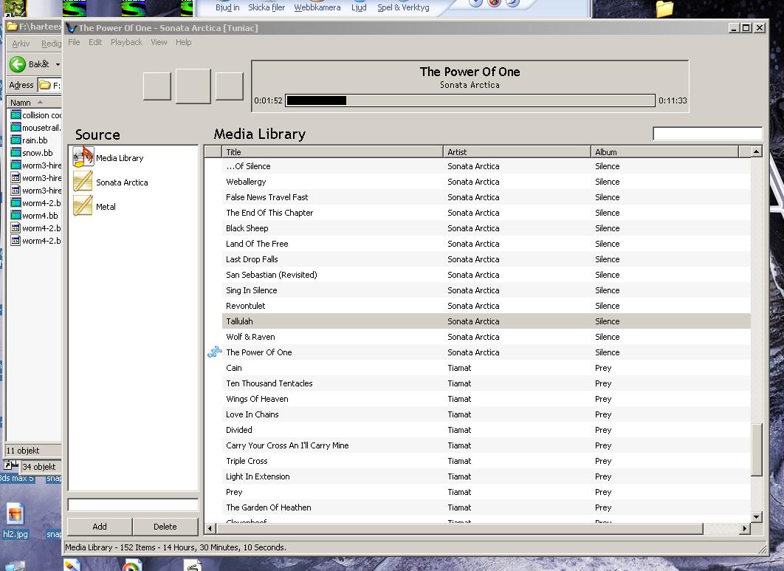Image resolution: width=784 pixels, height=571 pixels.
Task: Click the first blank playback button
Action: pos(157,86)
